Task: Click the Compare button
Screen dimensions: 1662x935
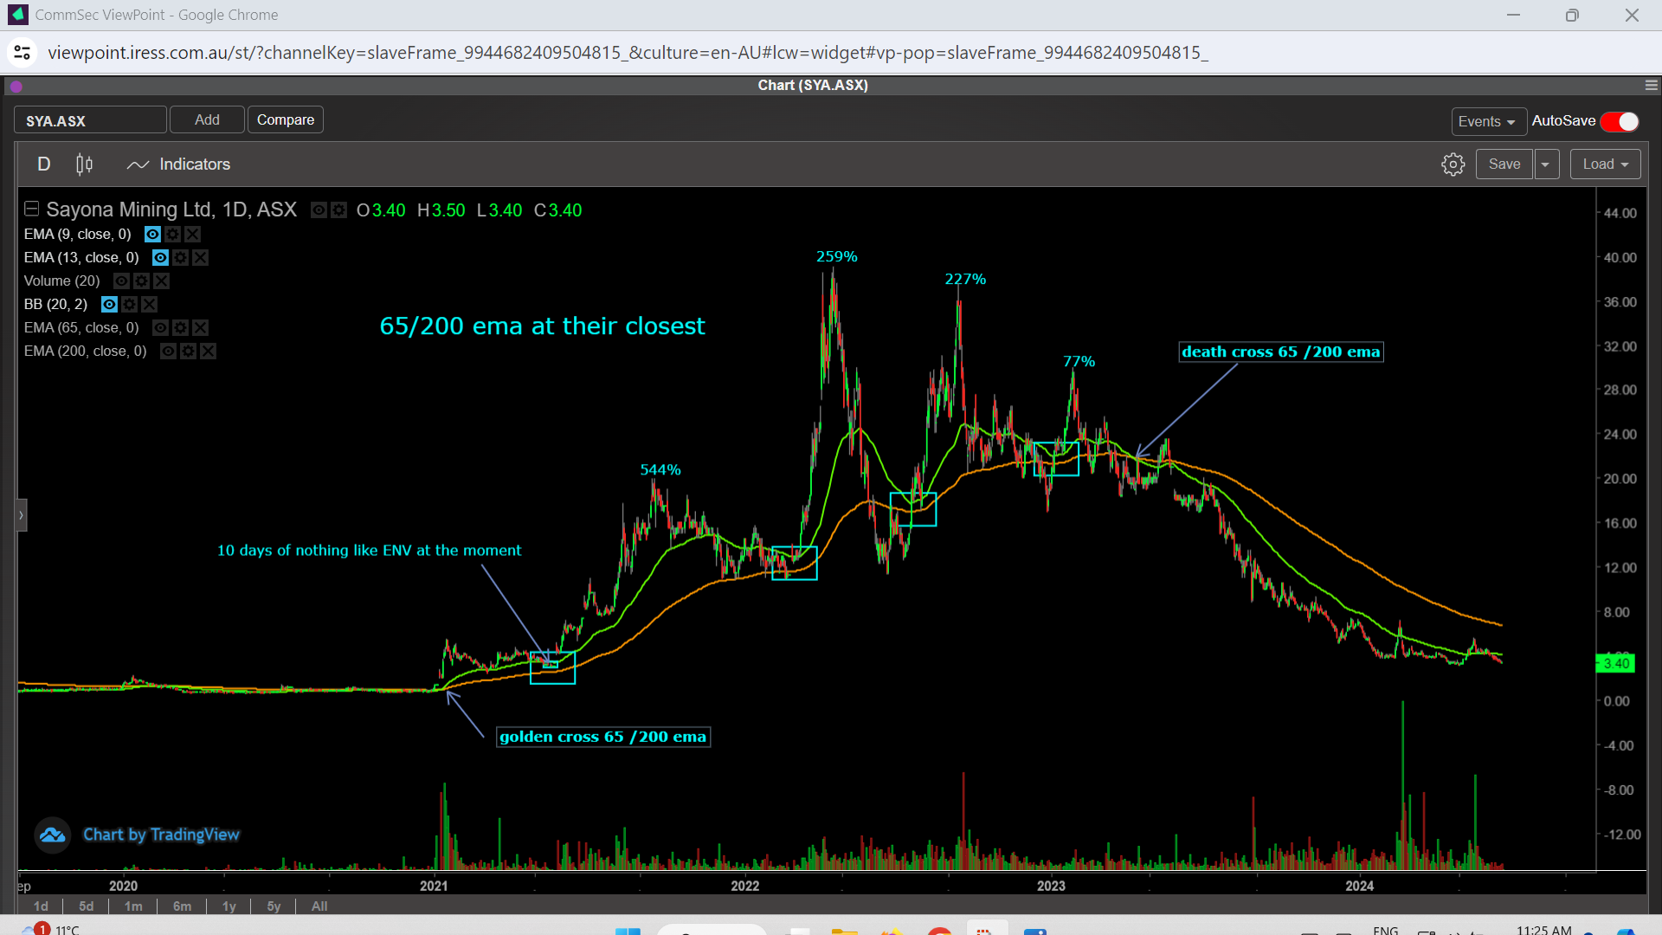Action: coord(286,119)
